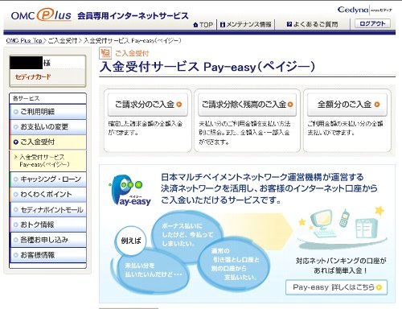Click the ログアウト button
Image resolution: width=402 pixels, height=309 pixels.
[372, 23]
